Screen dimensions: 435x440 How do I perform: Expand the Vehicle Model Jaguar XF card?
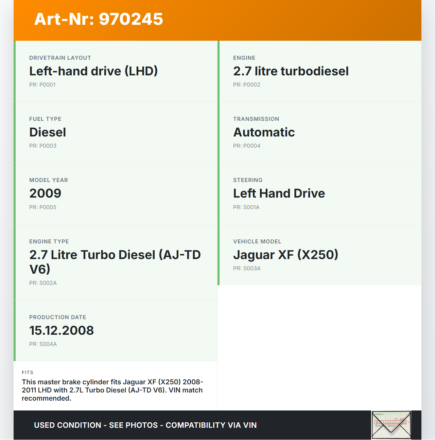pyautogui.click(x=319, y=255)
